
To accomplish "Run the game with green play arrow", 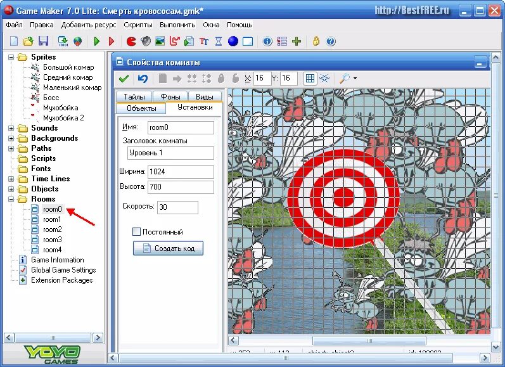I will coord(96,41).
